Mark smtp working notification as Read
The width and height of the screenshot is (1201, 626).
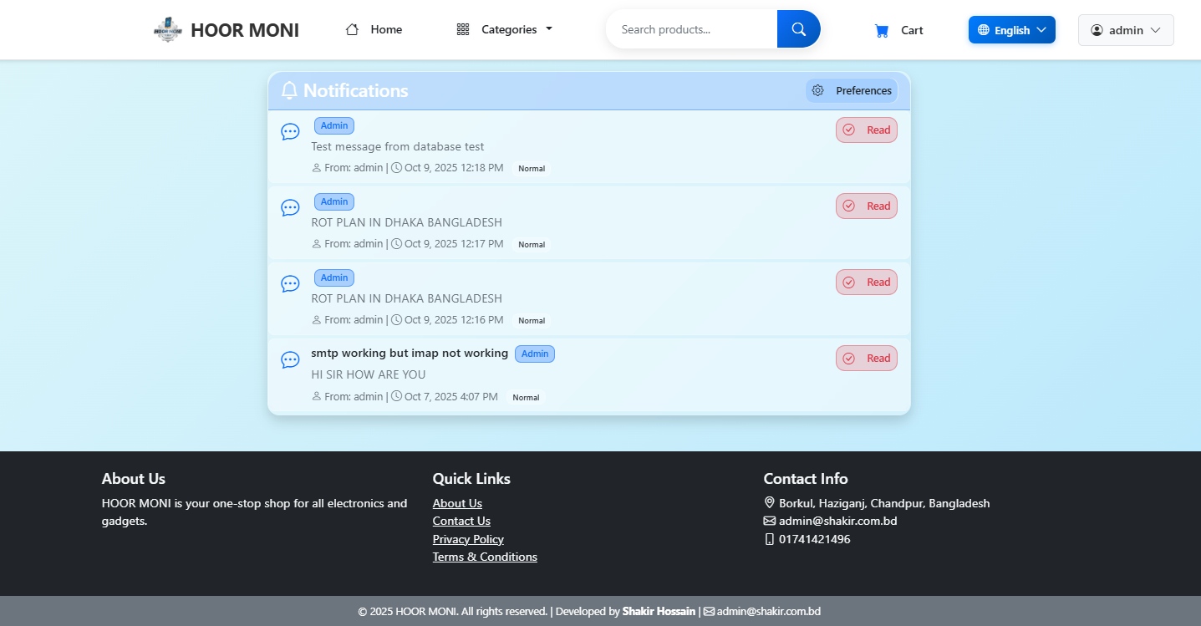(x=867, y=358)
